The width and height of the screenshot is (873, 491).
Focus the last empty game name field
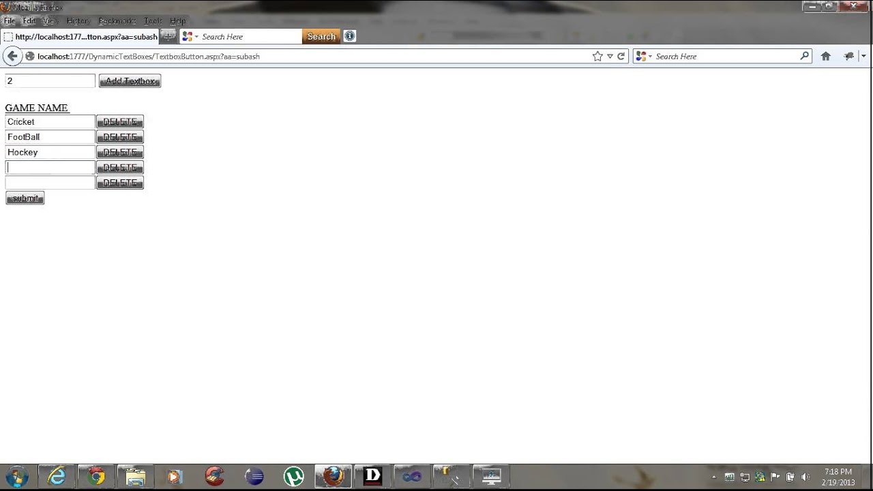click(50, 183)
